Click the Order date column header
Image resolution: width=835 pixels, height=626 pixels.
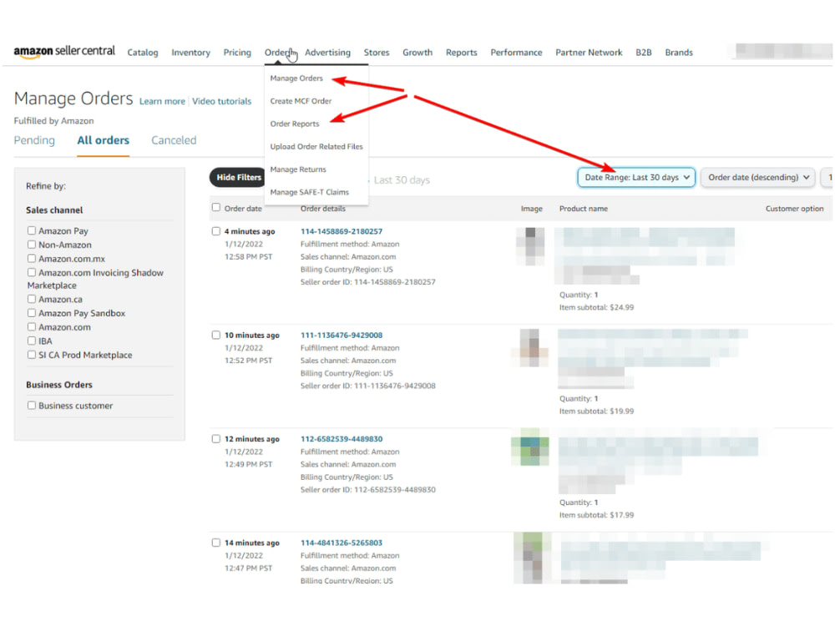point(243,209)
